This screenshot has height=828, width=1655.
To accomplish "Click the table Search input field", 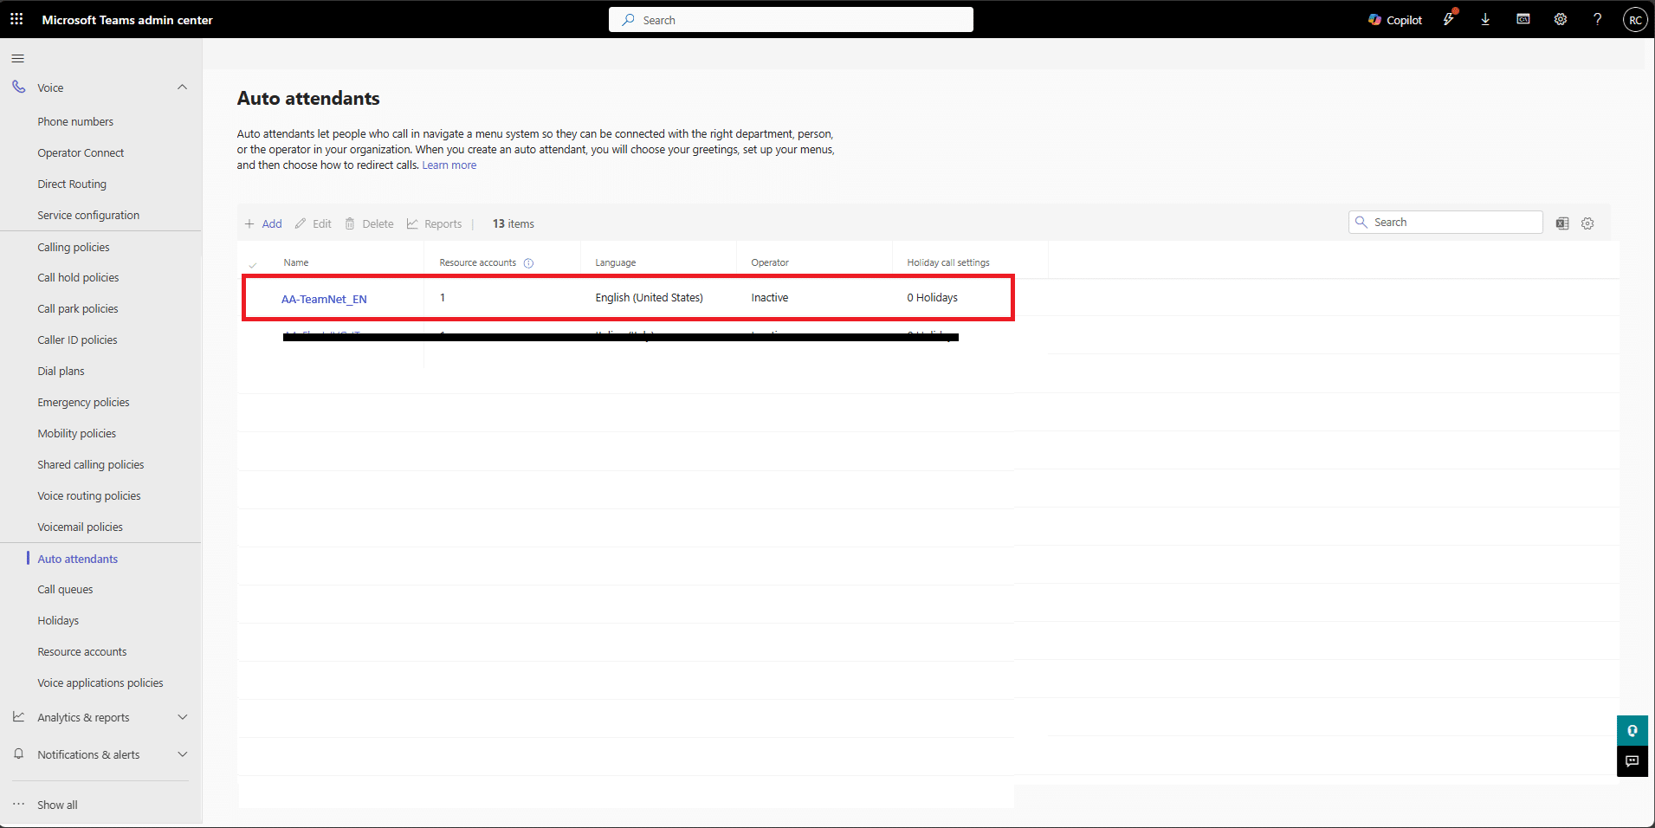I will pos(1453,223).
